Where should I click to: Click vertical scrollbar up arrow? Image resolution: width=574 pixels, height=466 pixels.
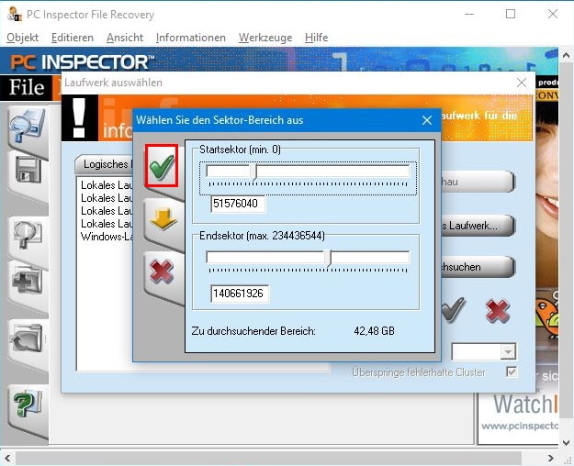tap(567, 56)
